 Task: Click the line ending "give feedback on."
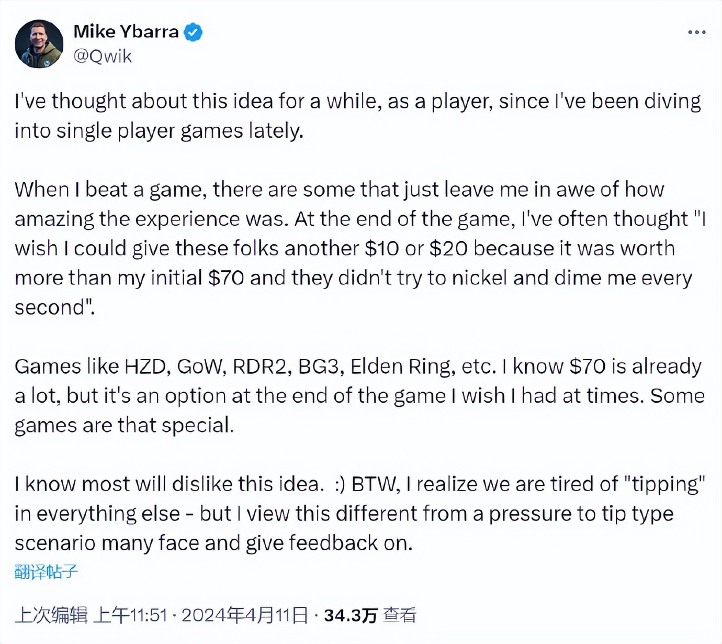213,543
